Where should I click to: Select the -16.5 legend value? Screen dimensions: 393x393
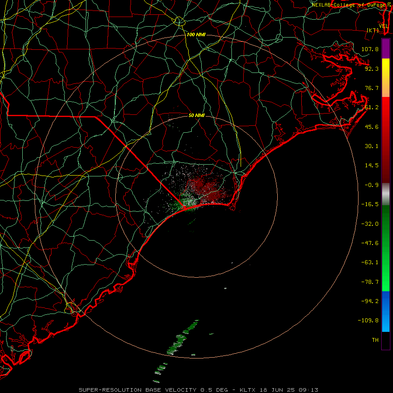(370, 204)
